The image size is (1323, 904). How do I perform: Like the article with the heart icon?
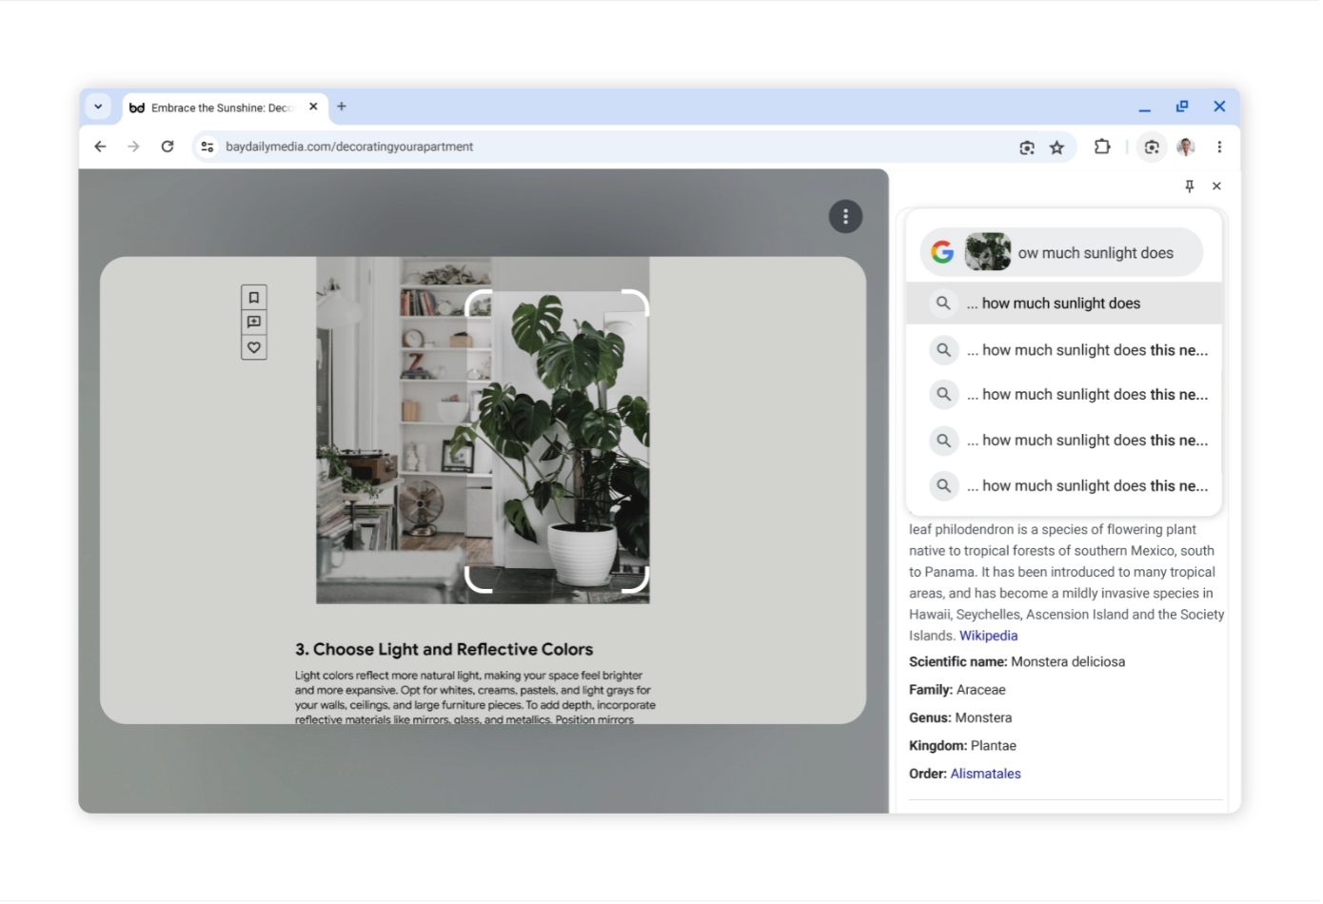254,347
